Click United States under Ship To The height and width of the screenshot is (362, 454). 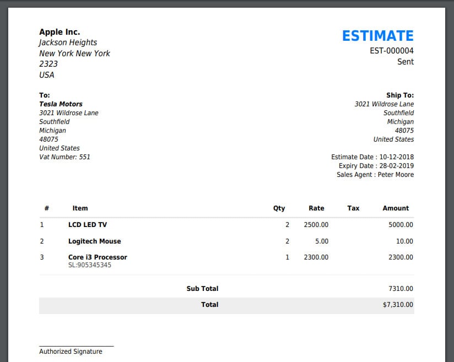point(393,139)
